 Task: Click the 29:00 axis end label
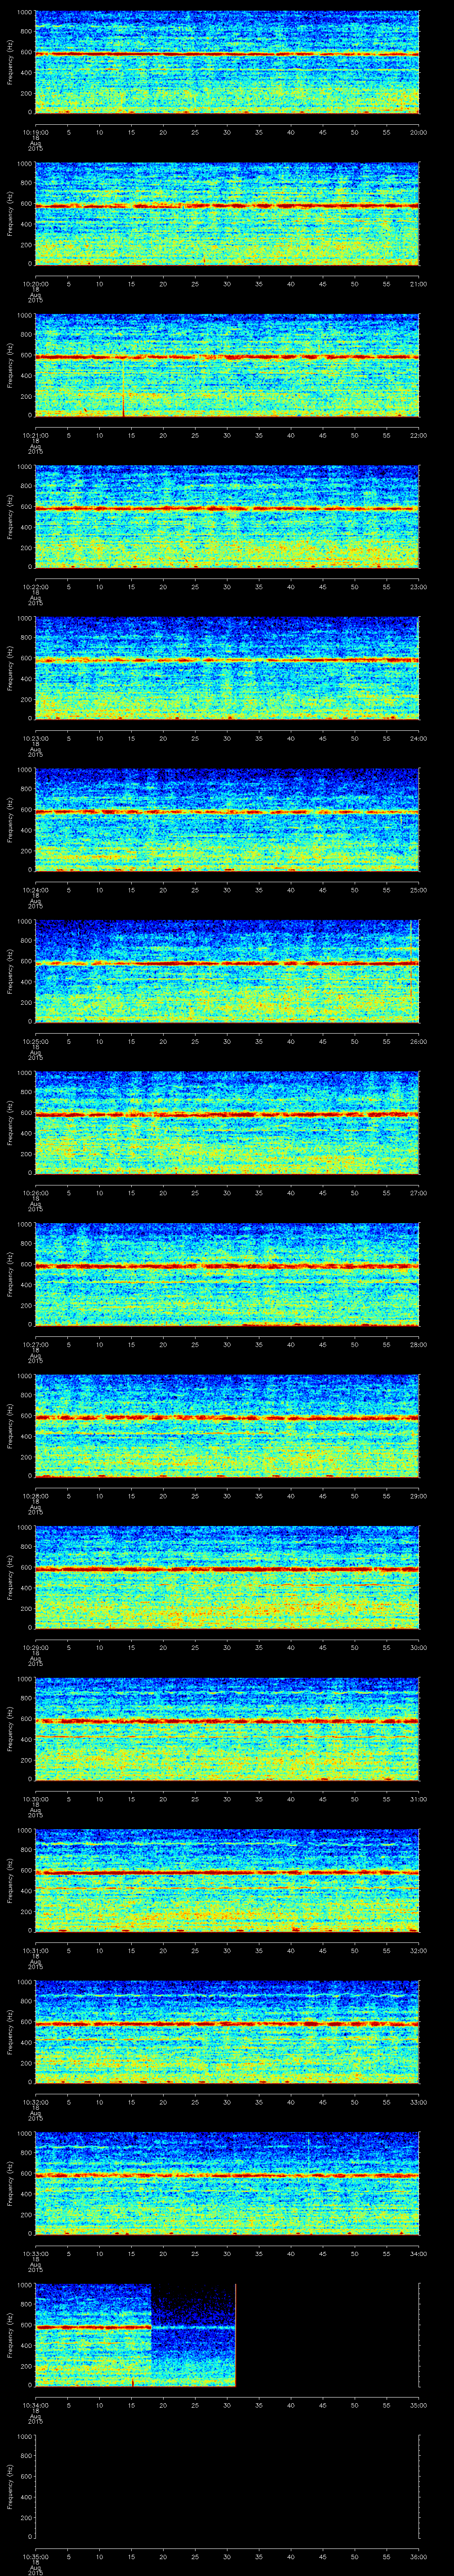pos(419,1495)
